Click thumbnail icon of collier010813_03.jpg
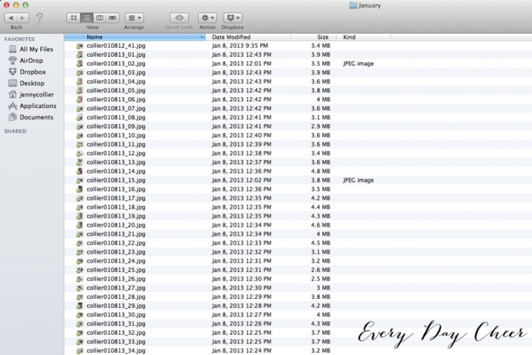 click(x=80, y=72)
